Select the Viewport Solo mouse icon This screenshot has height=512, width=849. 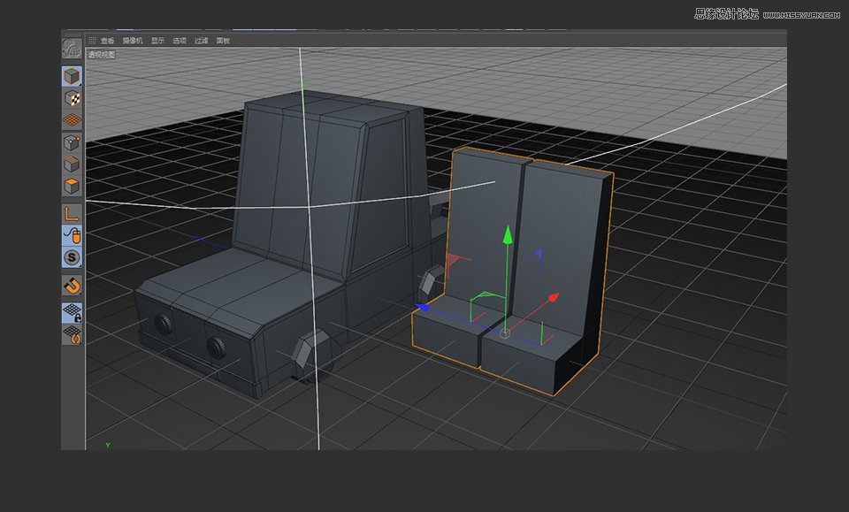(x=70, y=237)
